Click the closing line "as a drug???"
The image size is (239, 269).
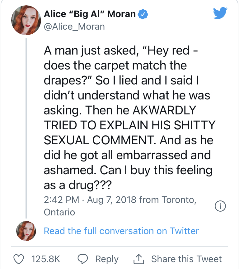[x=78, y=185]
